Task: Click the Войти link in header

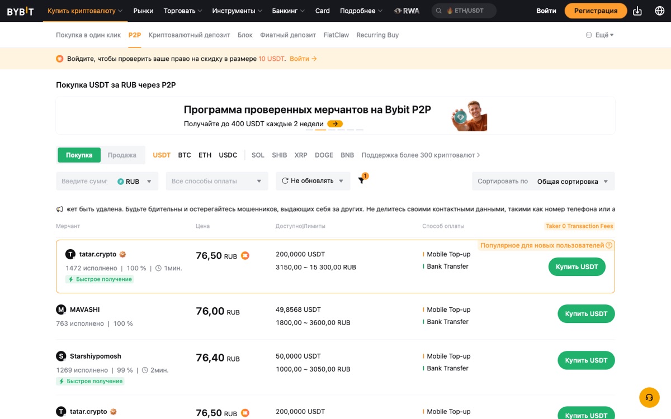Action: (546, 11)
